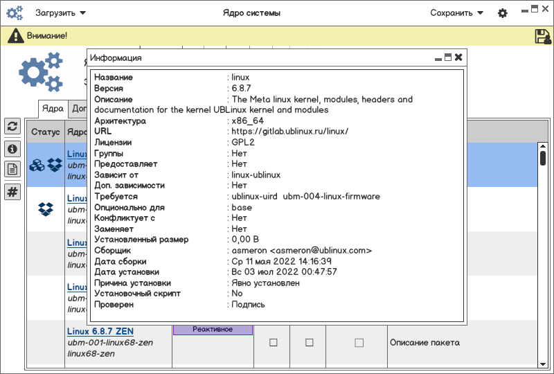
Task: Toggle first checkbox in Linux 6.8.7 ZEN row
Action: (273, 342)
